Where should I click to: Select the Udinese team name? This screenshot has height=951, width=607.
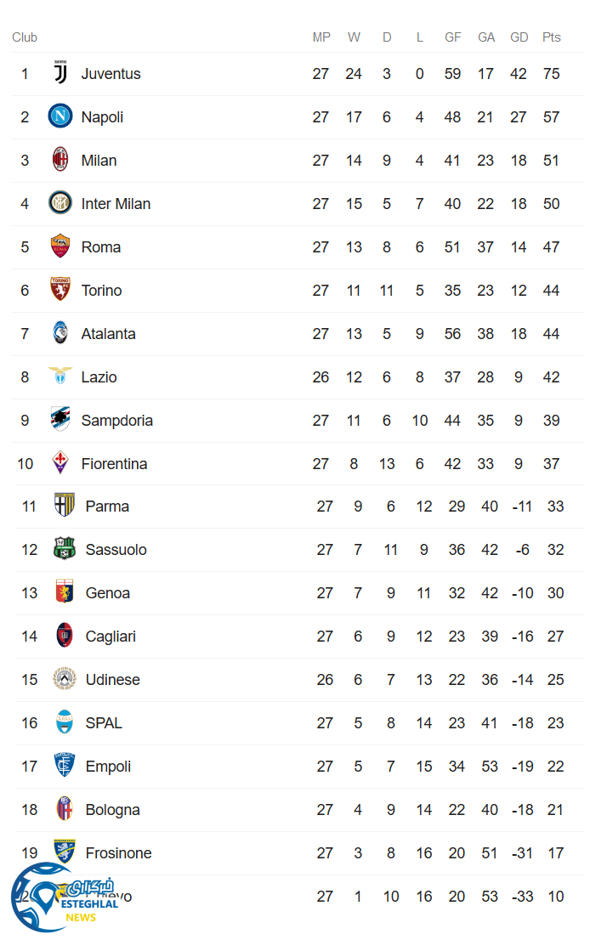click(x=113, y=680)
